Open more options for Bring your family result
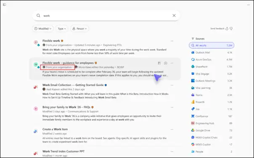 172,107
